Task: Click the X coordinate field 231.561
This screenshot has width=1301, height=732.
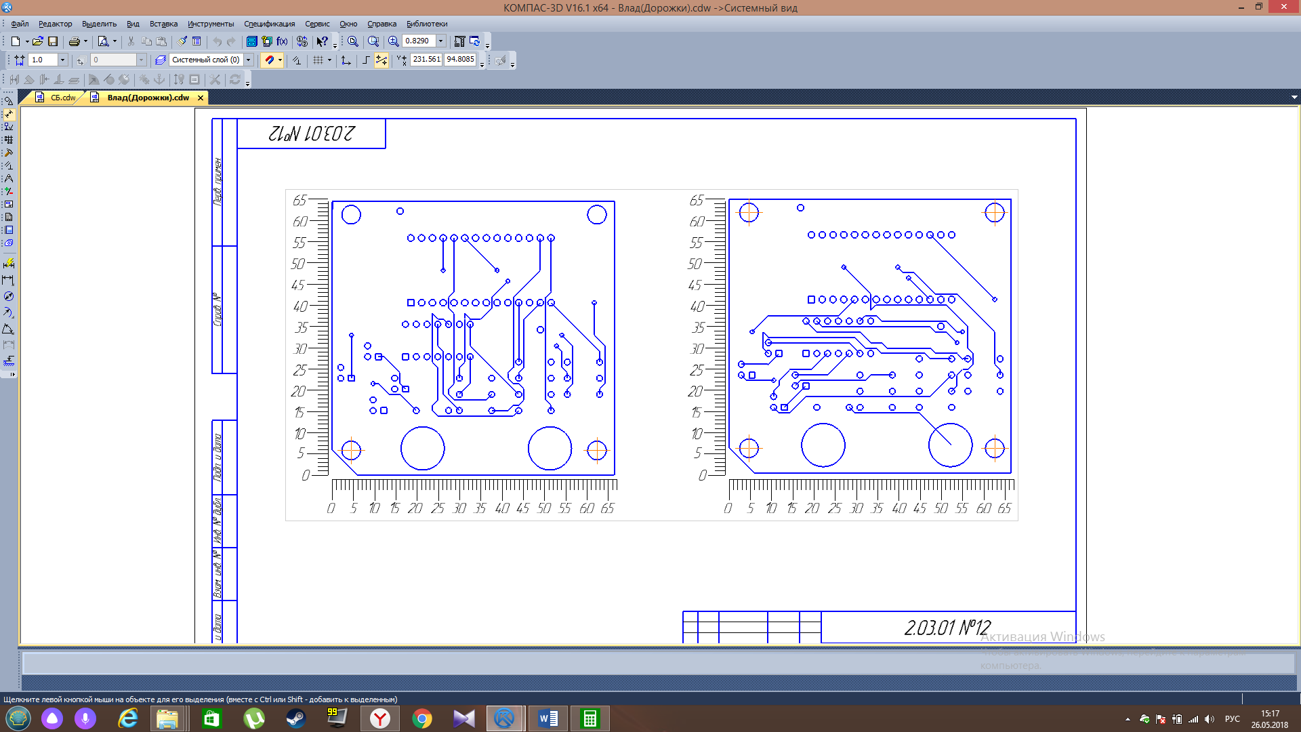Action: (x=426, y=60)
